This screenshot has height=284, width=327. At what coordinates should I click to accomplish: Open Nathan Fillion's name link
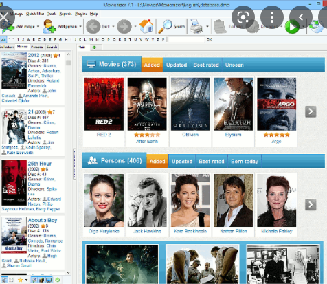pos(234,231)
